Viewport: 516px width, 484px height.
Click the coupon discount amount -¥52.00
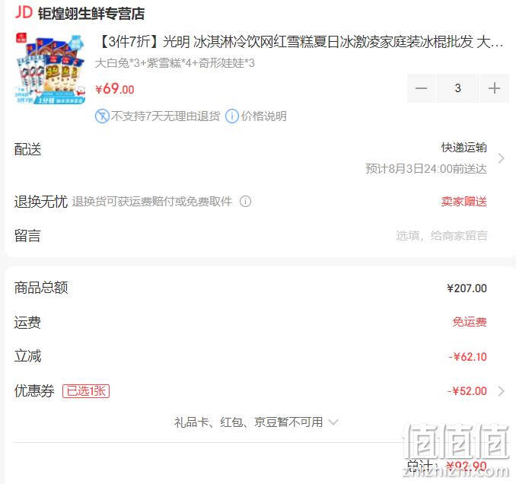[x=467, y=391]
